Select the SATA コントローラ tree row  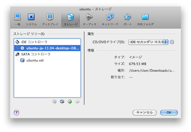(x=47, y=54)
